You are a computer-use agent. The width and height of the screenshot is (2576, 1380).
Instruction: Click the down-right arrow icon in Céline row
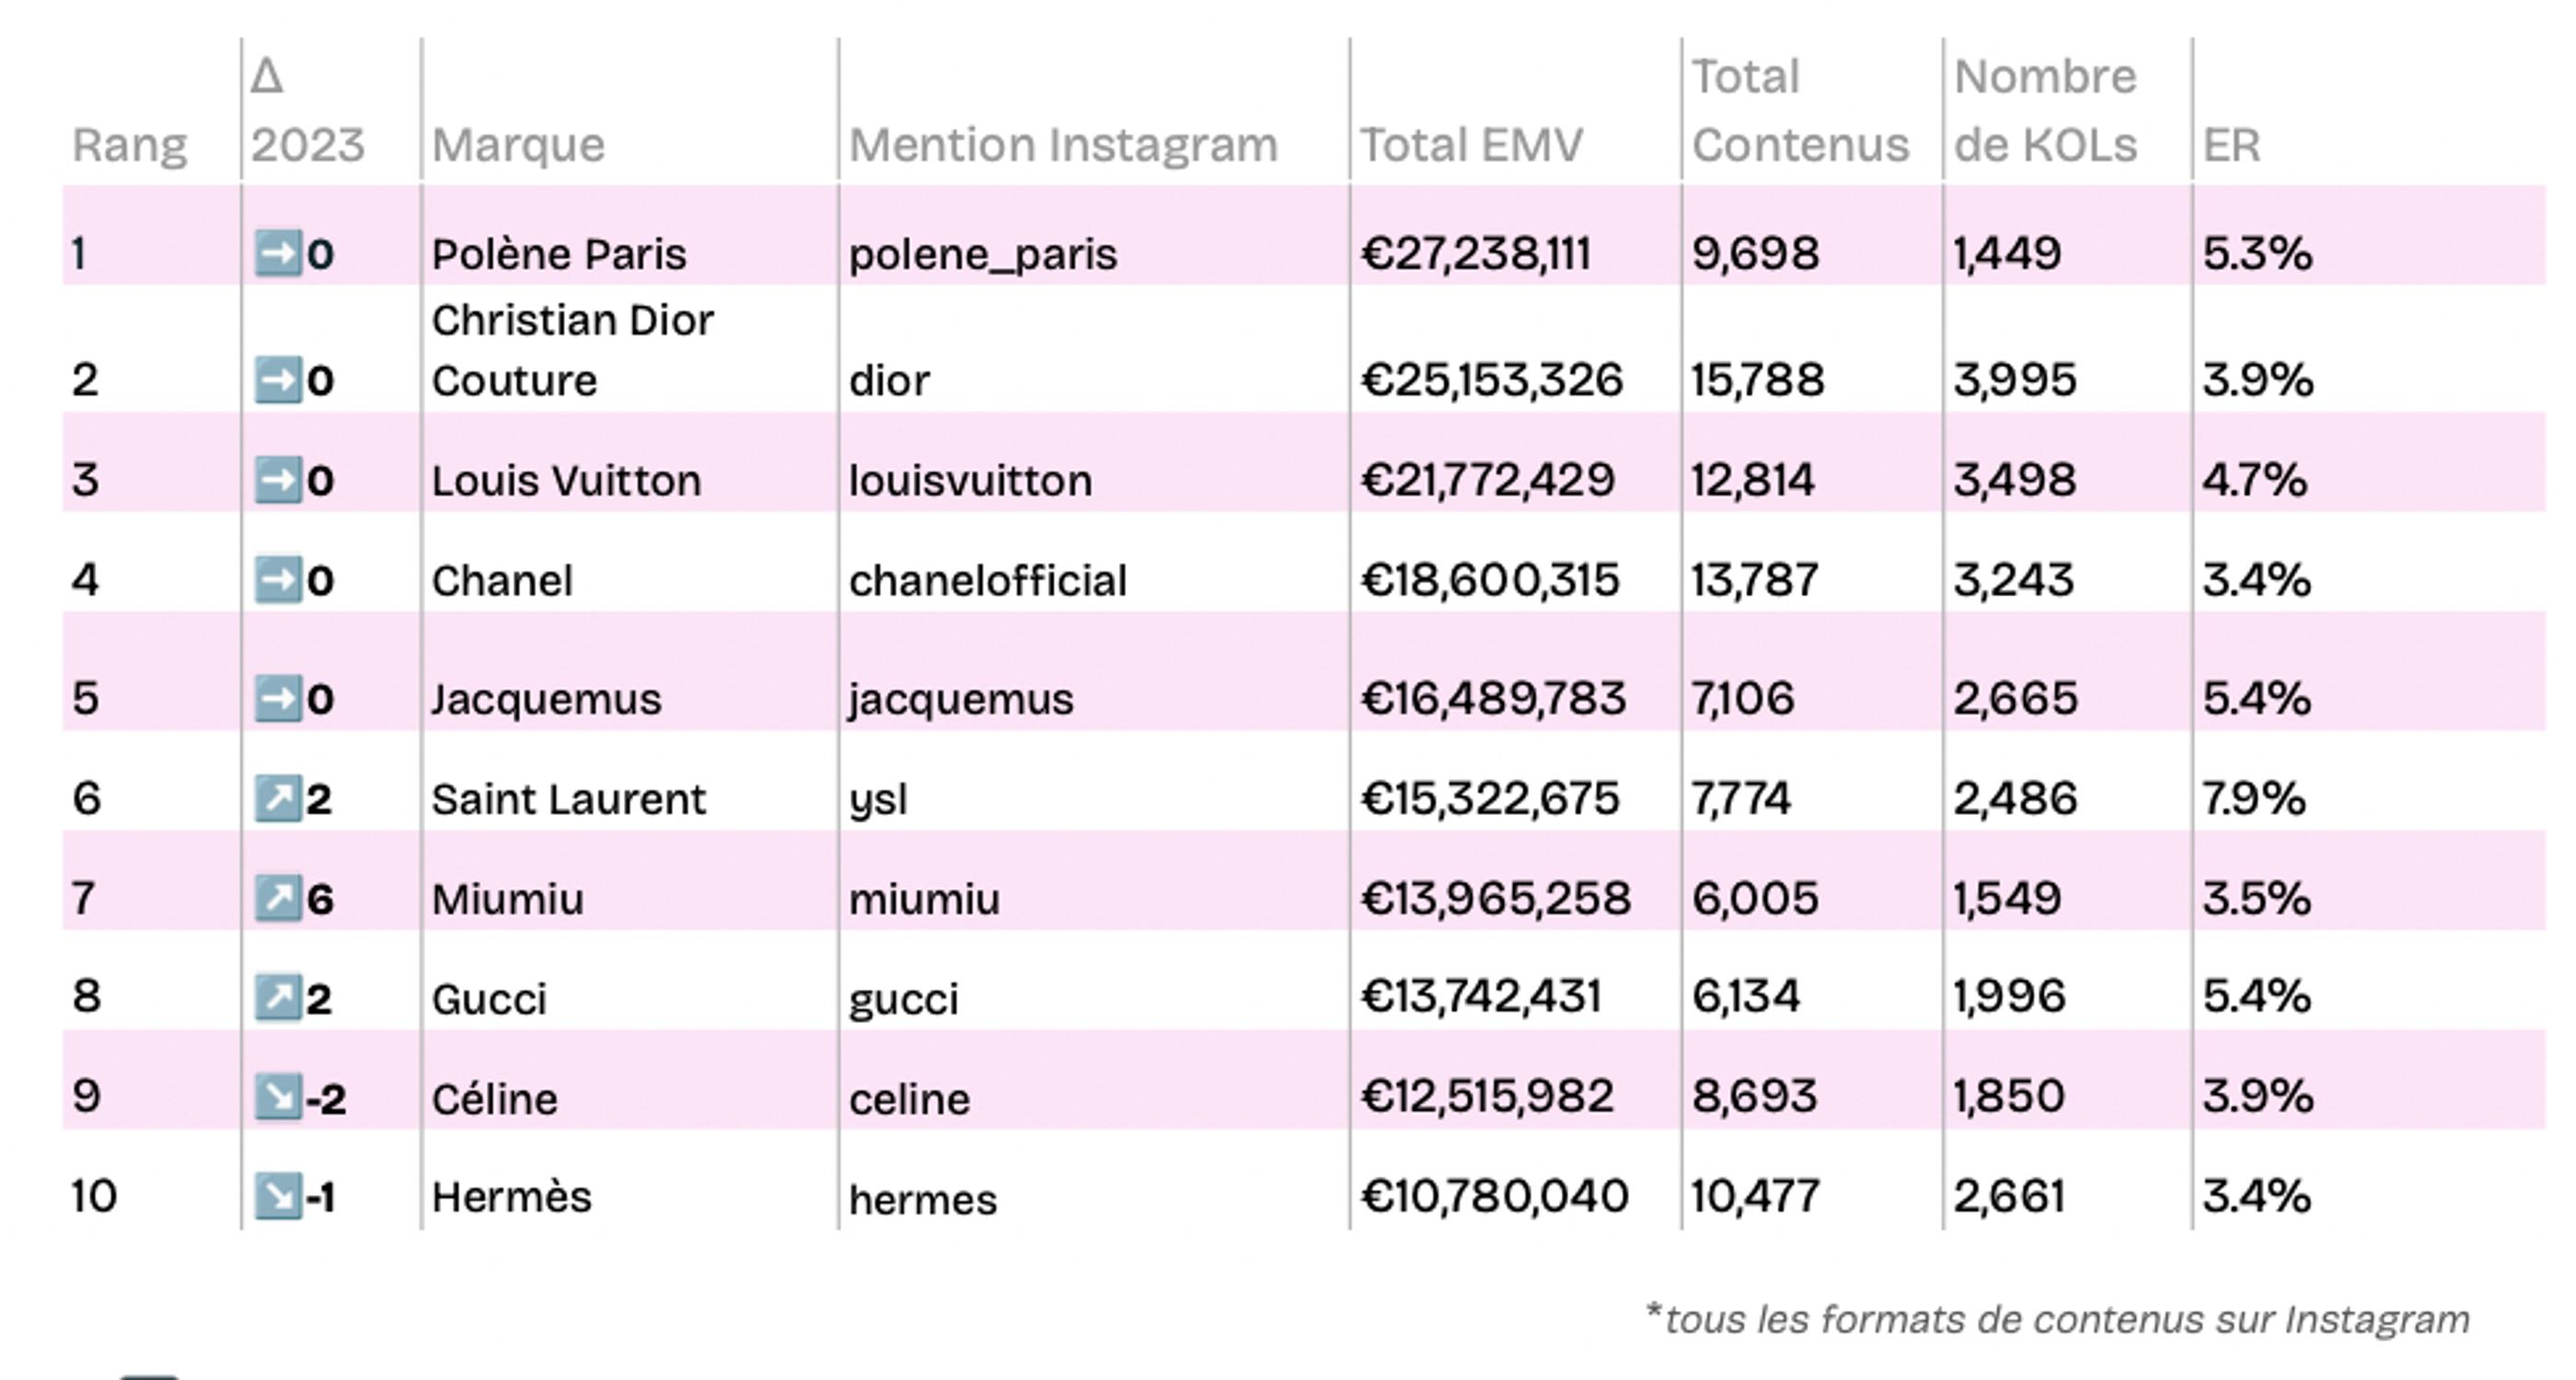pyautogui.click(x=277, y=1098)
